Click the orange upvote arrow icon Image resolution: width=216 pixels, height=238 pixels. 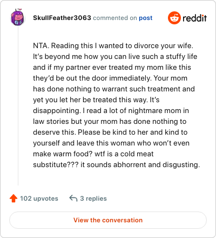tap(13, 199)
